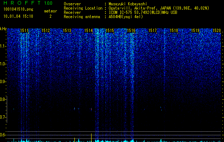Click the 1.0 kHz frequency label
The width and height of the screenshot is (224, 142).
(x=3, y=64)
